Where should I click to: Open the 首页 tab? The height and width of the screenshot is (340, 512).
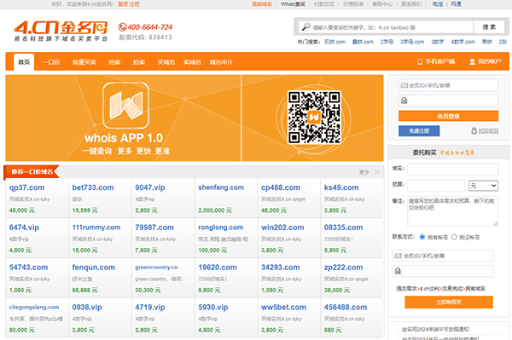[24, 62]
